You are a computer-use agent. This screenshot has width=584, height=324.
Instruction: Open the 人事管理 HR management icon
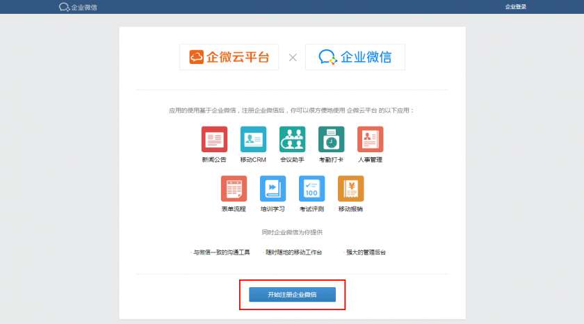point(370,139)
